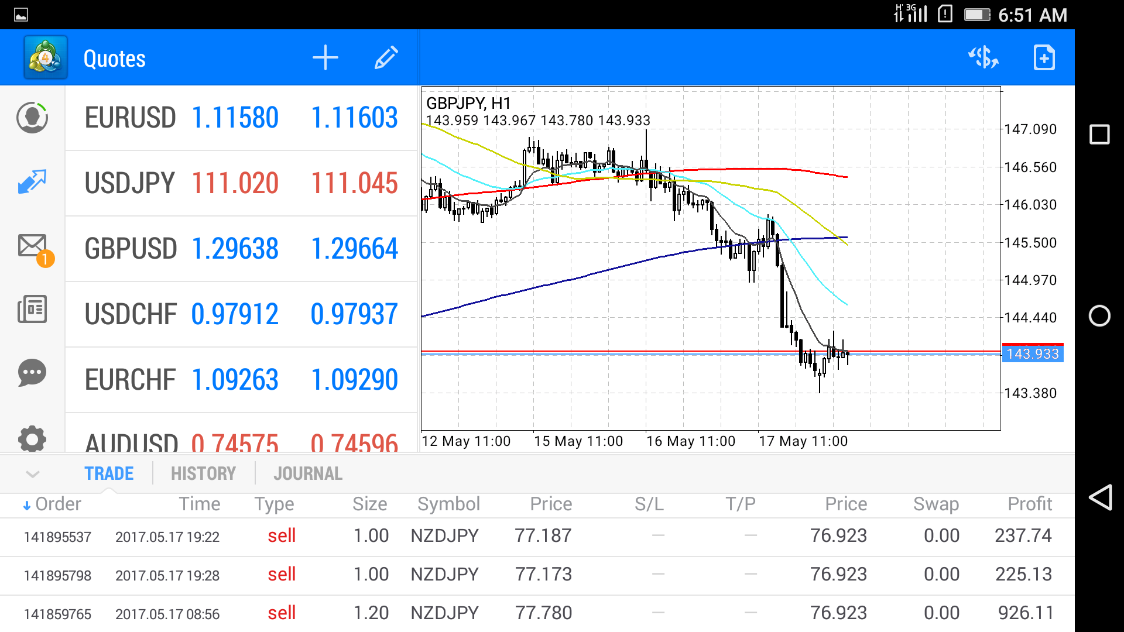This screenshot has height=632, width=1124.
Task: Open the Trade arrows sidebar icon
Action: pyautogui.click(x=32, y=182)
